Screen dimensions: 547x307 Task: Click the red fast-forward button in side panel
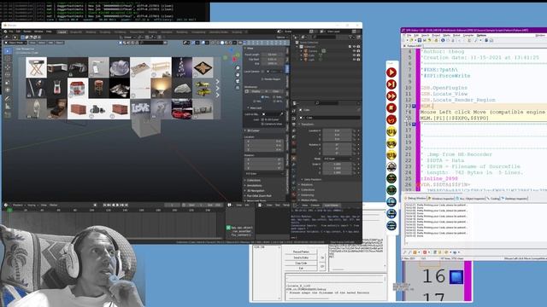pyautogui.click(x=391, y=96)
